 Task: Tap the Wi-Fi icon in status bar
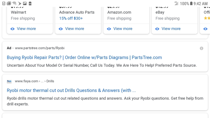click(x=14, y=3)
